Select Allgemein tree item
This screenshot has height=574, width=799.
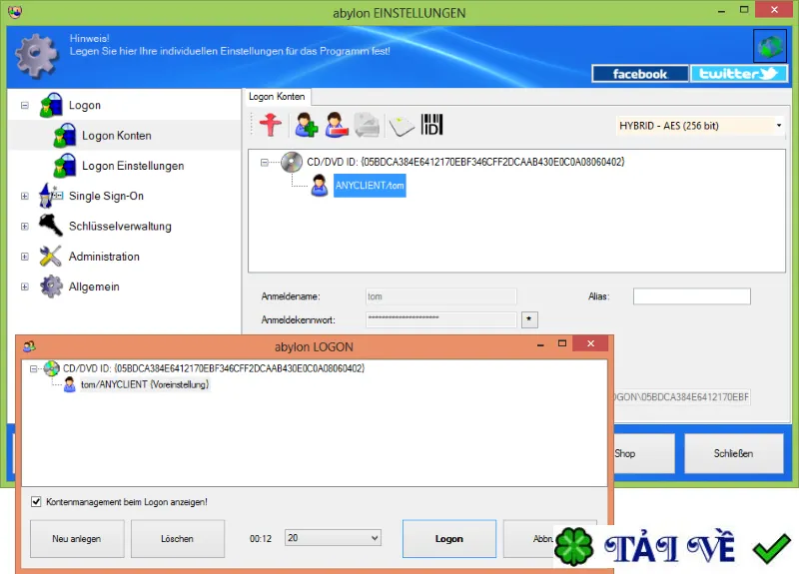[94, 287]
